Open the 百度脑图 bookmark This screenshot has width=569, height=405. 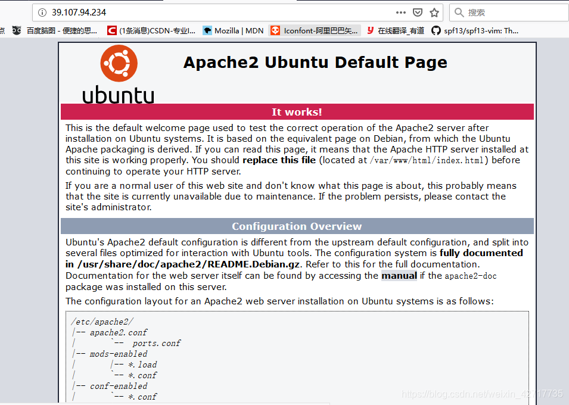(x=54, y=31)
